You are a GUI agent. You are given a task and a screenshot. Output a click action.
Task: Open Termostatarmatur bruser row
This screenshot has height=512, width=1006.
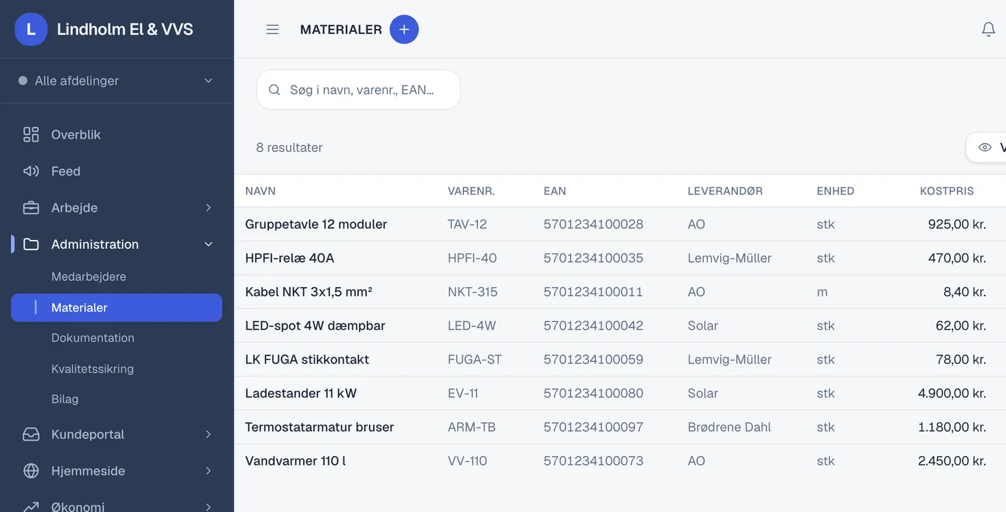point(620,427)
